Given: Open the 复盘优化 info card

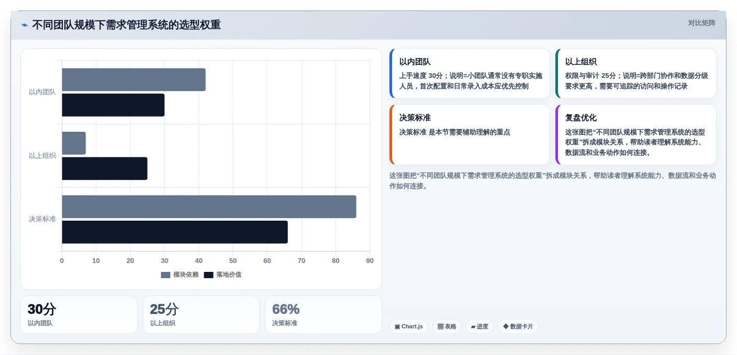Looking at the screenshot, I should coord(635,135).
